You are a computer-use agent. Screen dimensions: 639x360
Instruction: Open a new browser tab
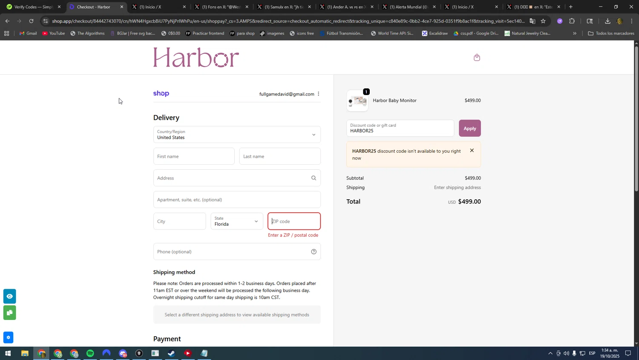(571, 7)
